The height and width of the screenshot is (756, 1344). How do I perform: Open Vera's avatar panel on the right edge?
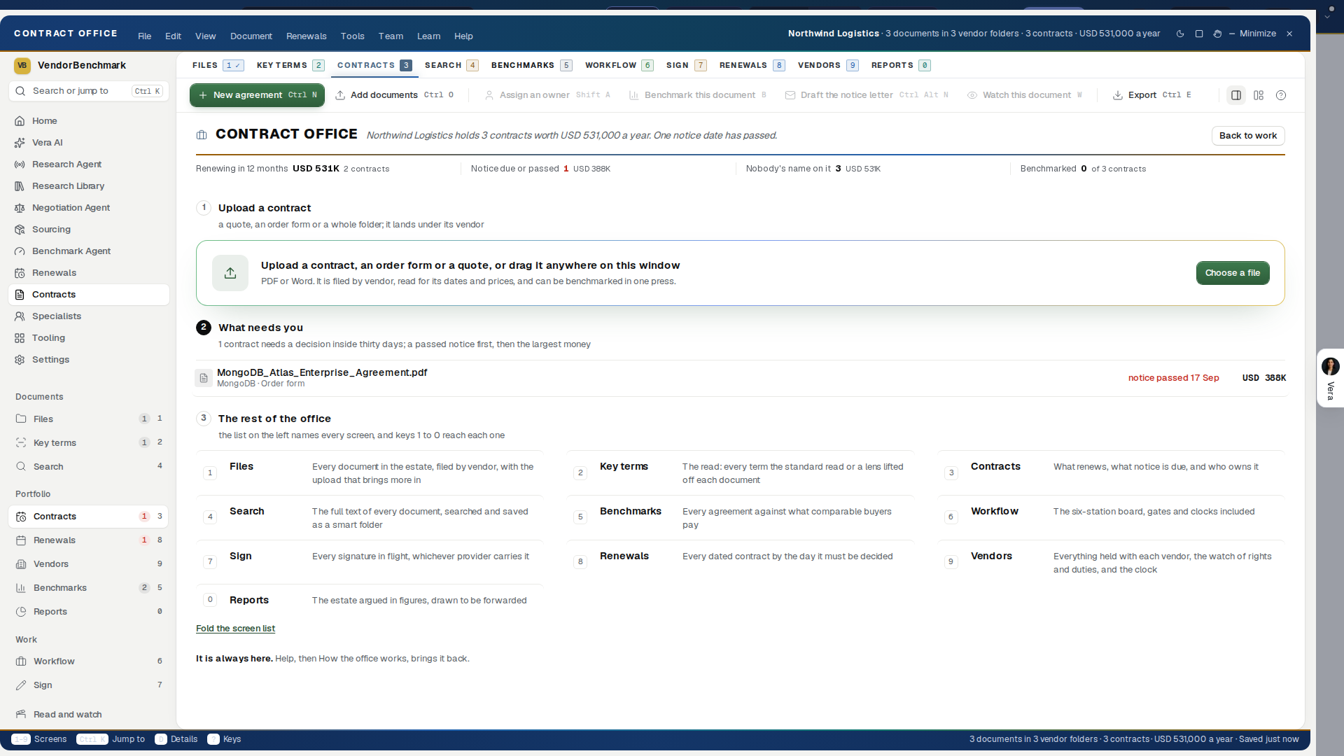[x=1331, y=378]
